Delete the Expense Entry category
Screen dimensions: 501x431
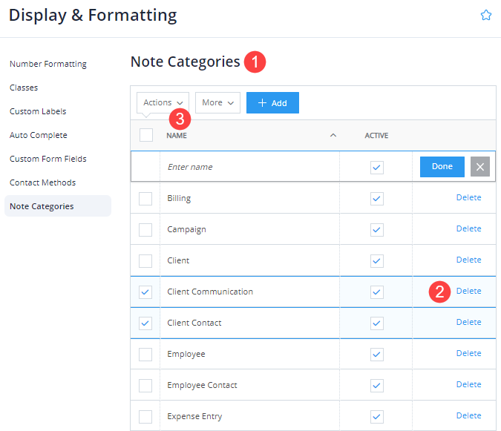[468, 415]
